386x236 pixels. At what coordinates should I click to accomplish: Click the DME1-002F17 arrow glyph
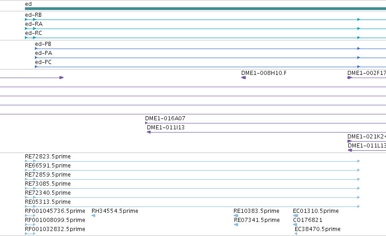[x=350, y=78]
